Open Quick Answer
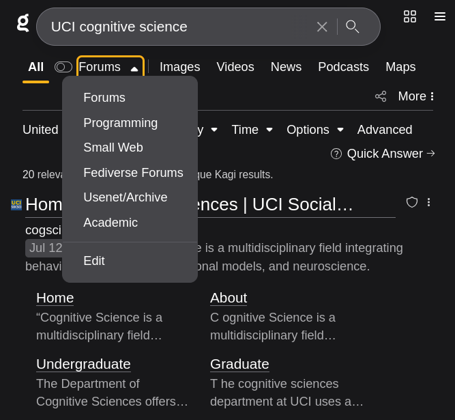The width and height of the screenshot is (455, 420). click(x=383, y=154)
